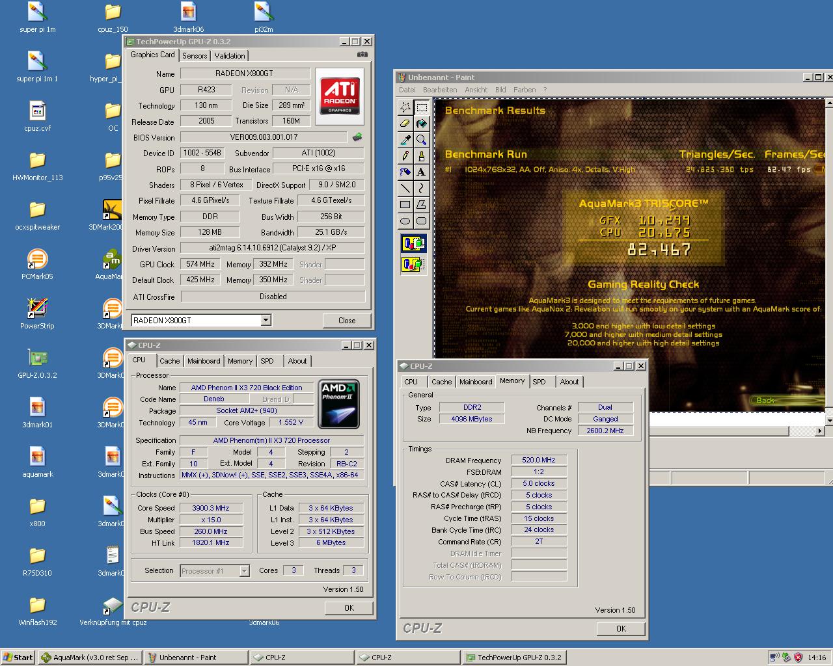
Task: Click Paint horizontal scrollbar right arrow
Action: click(819, 431)
